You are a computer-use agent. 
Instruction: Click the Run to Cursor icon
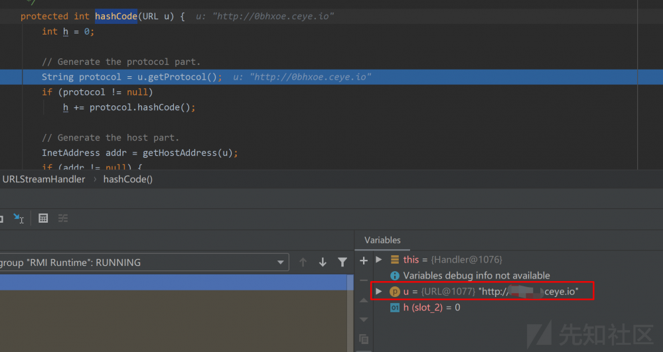pyautogui.click(x=18, y=218)
